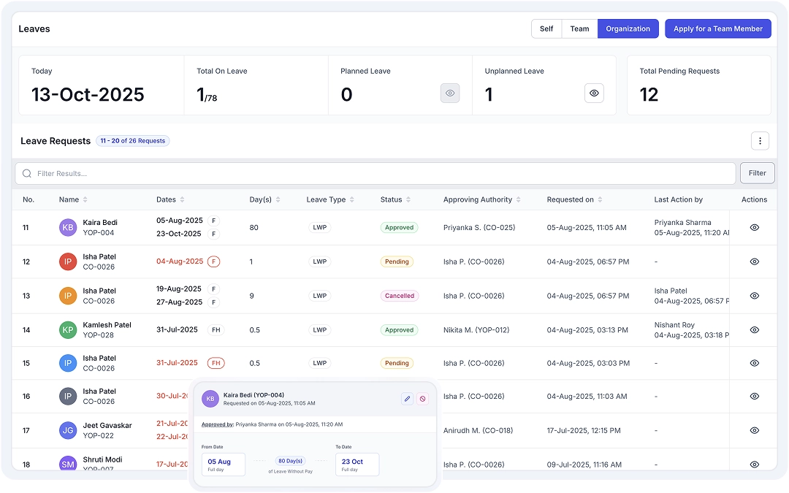
Task: Open the three-dot menu for Leave Requests
Action: point(760,141)
